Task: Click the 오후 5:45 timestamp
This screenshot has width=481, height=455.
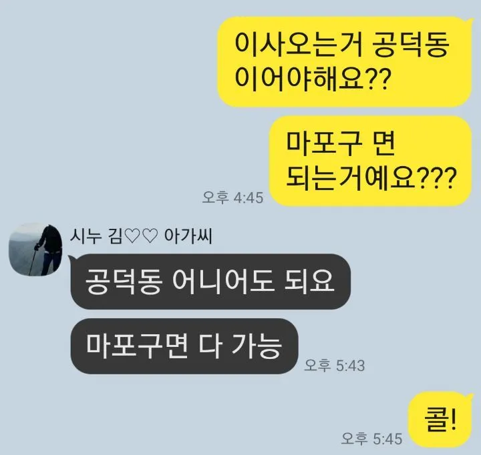Action: pos(371,438)
